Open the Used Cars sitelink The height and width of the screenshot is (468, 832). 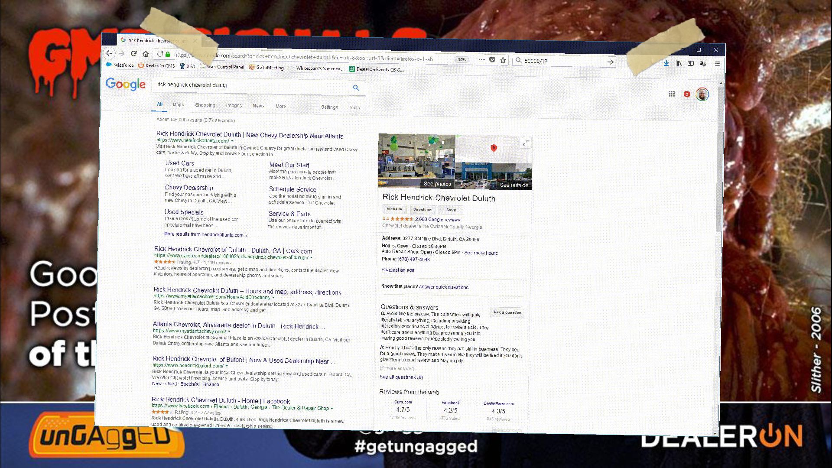coord(179,163)
